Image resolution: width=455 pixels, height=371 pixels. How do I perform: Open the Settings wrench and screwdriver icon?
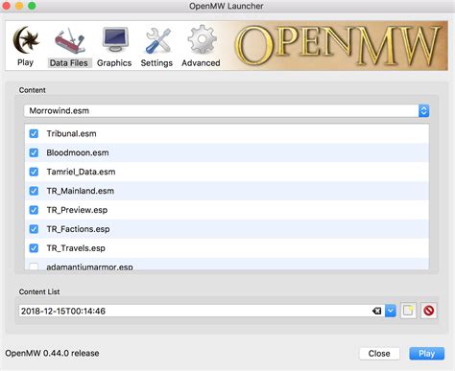(x=157, y=40)
